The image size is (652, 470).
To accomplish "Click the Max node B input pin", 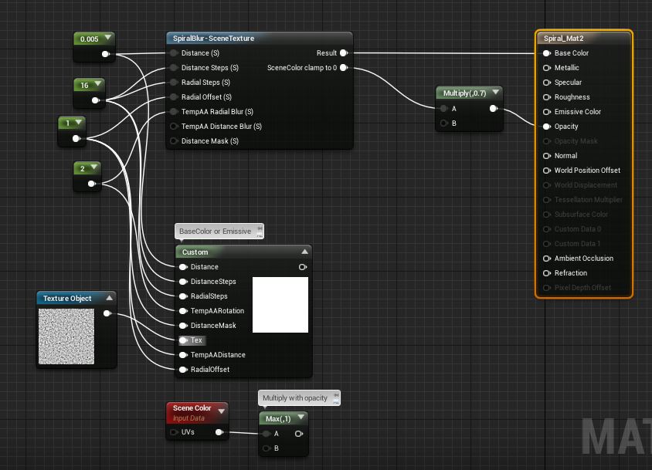I will [267, 448].
